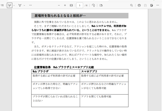Select the highlight tool

pos(9,5)
